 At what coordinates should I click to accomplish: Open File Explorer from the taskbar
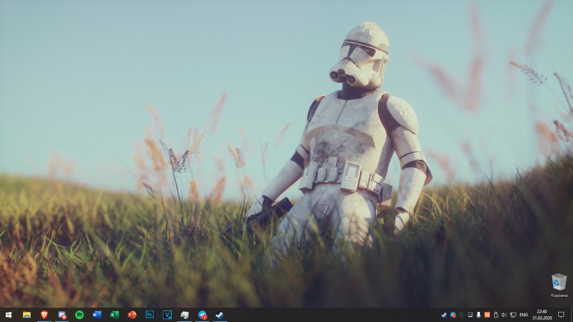point(26,315)
